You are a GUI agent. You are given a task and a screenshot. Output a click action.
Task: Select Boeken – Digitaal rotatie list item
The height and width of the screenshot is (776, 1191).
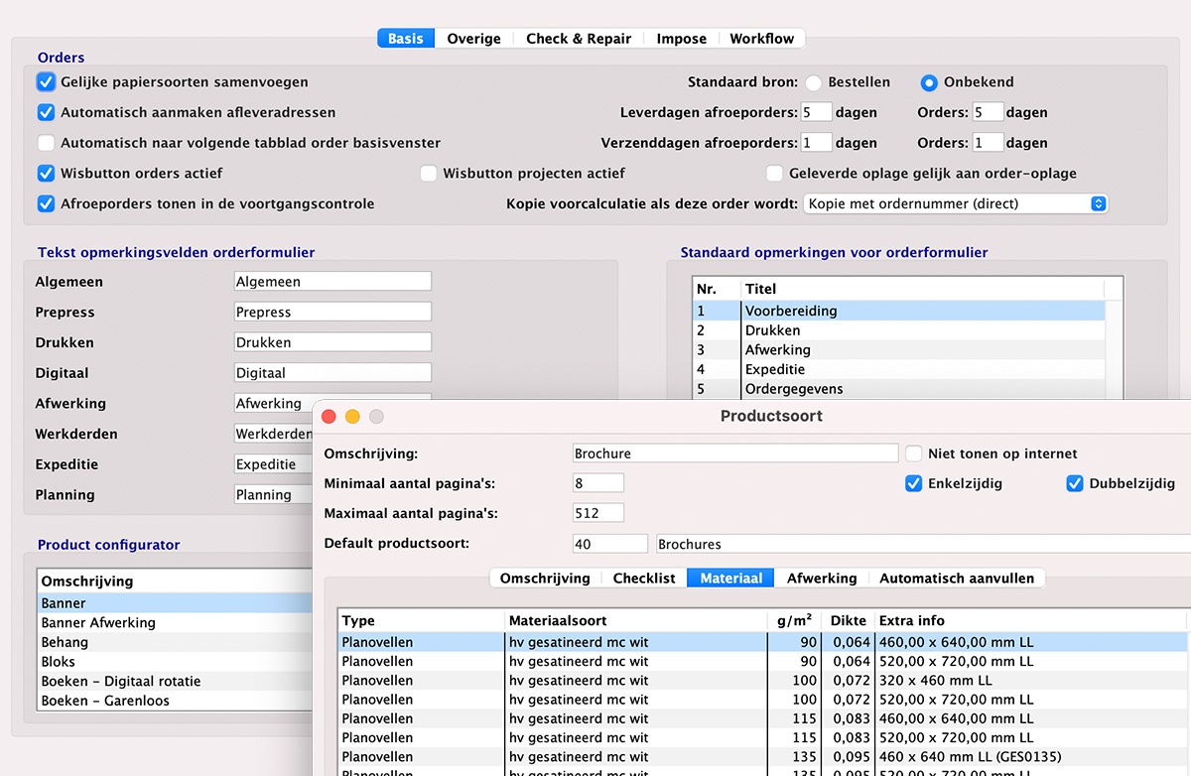pos(176,682)
